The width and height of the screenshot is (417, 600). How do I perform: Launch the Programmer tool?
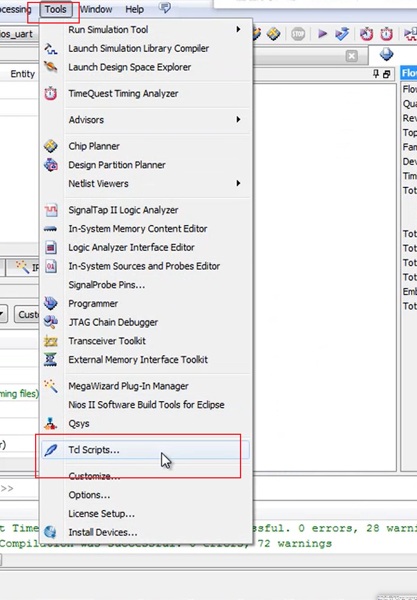click(x=146, y=304)
